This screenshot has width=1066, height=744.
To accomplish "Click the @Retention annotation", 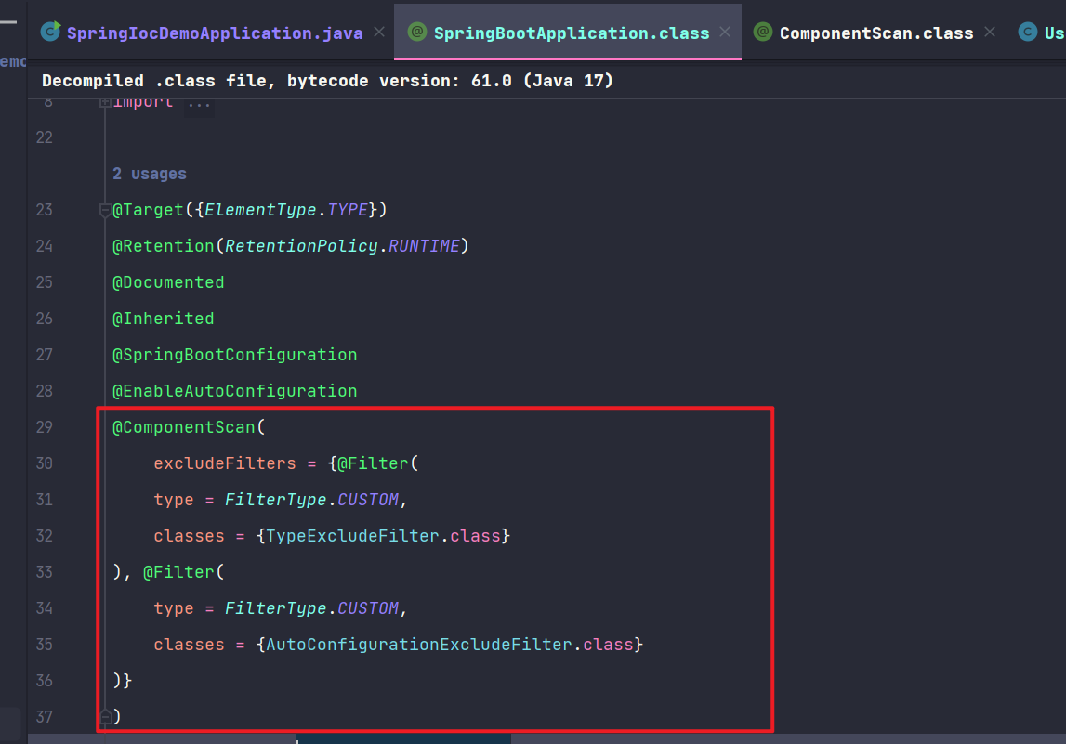I will pos(164,246).
